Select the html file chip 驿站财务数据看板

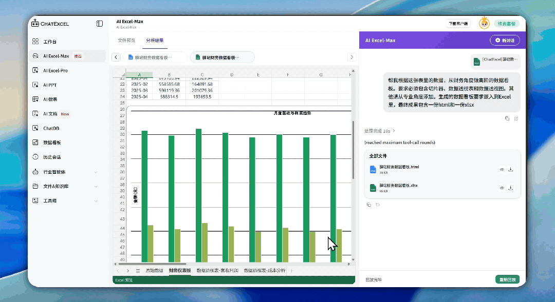(x=155, y=57)
